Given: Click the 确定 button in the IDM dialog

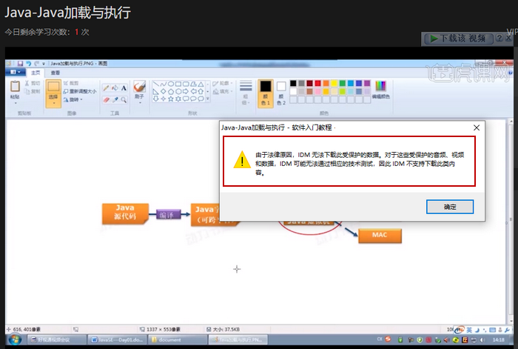Looking at the screenshot, I should [x=450, y=207].
